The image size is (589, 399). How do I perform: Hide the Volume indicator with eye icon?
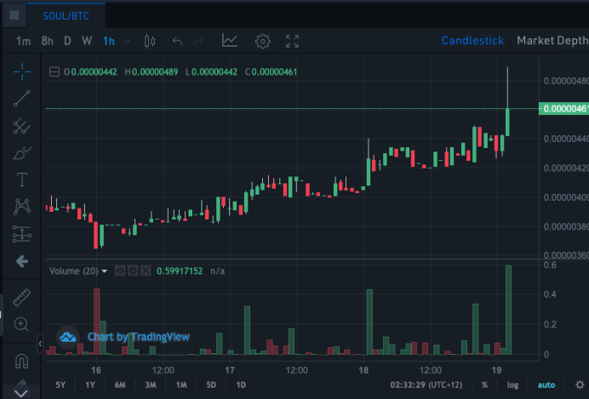[x=120, y=271]
